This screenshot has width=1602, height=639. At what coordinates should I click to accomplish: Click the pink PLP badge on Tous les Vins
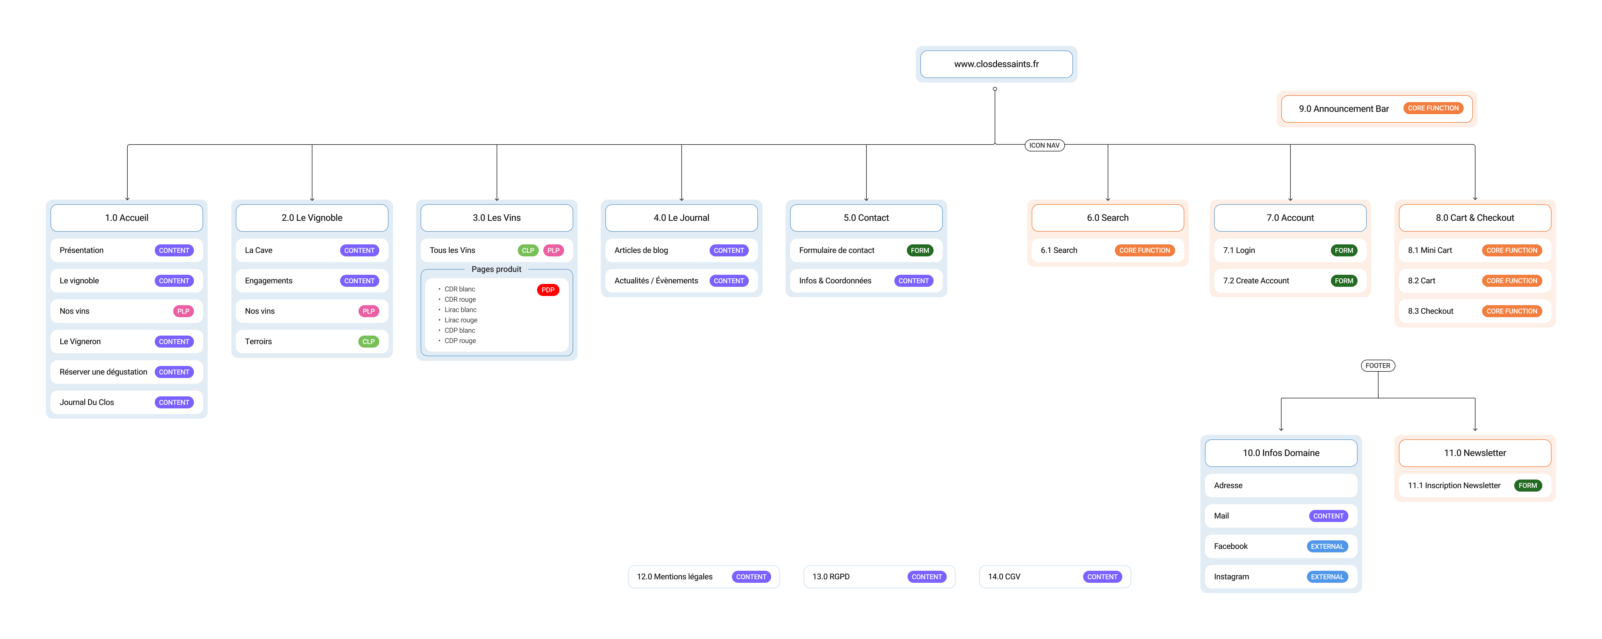553,250
